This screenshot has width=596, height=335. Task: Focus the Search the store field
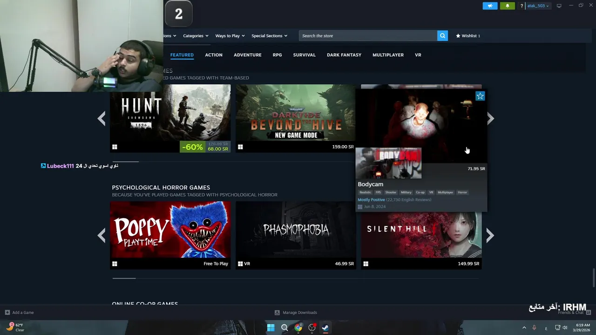point(368,36)
